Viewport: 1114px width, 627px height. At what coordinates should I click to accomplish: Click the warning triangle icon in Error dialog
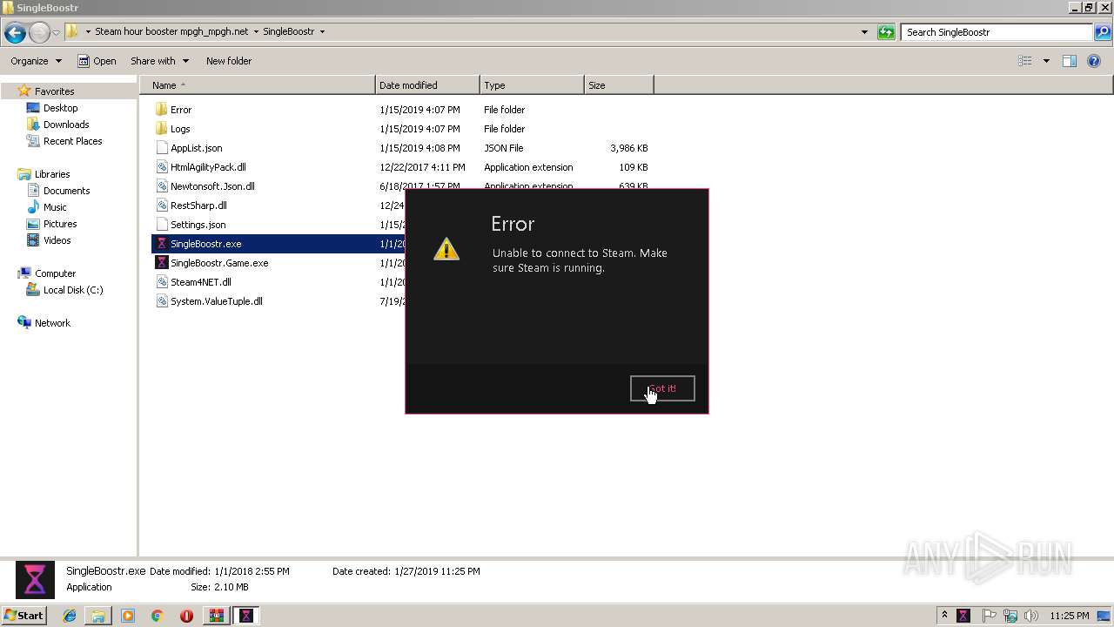tap(446, 249)
